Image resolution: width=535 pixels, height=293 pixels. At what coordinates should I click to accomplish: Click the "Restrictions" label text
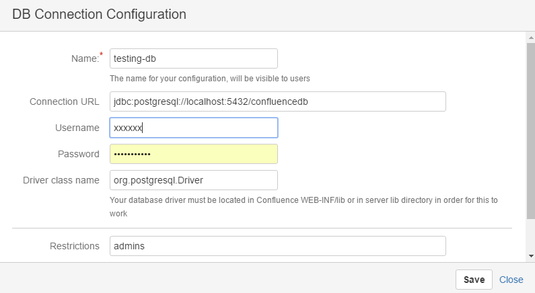(75, 246)
